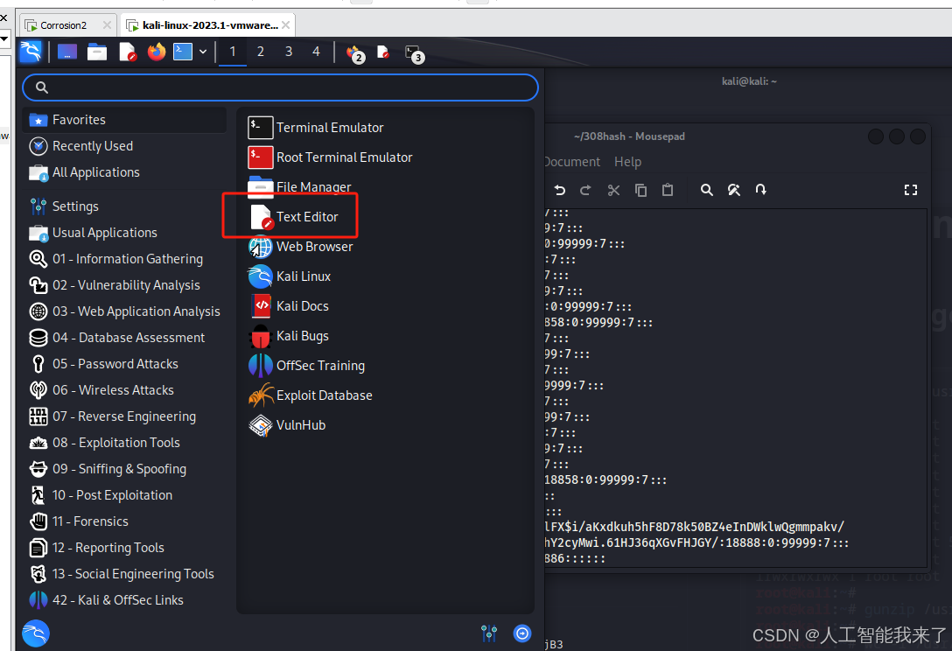Launch the text editor from panel
The width and height of the screenshot is (952, 651).
click(x=128, y=52)
